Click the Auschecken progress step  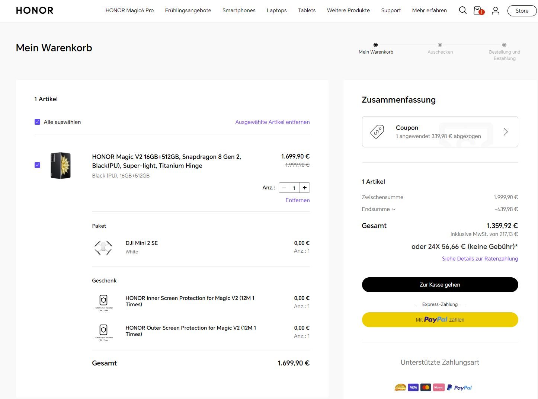click(x=440, y=49)
